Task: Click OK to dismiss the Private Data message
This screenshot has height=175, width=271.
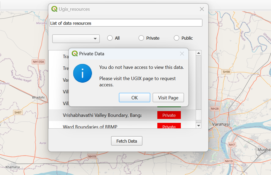Action: pyautogui.click(x=134, y=98)
